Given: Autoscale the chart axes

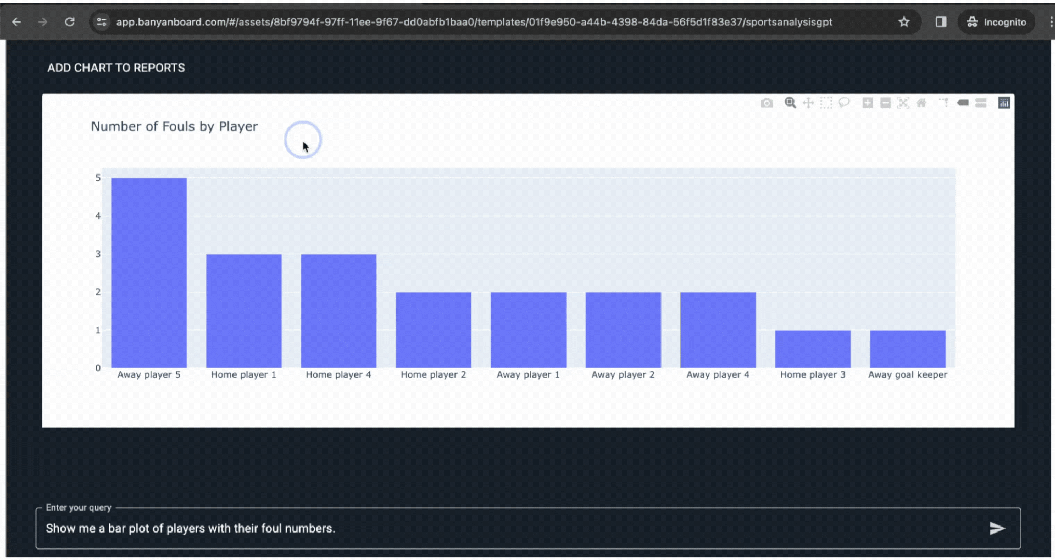Looking at the screenshot, I should 903,103.
